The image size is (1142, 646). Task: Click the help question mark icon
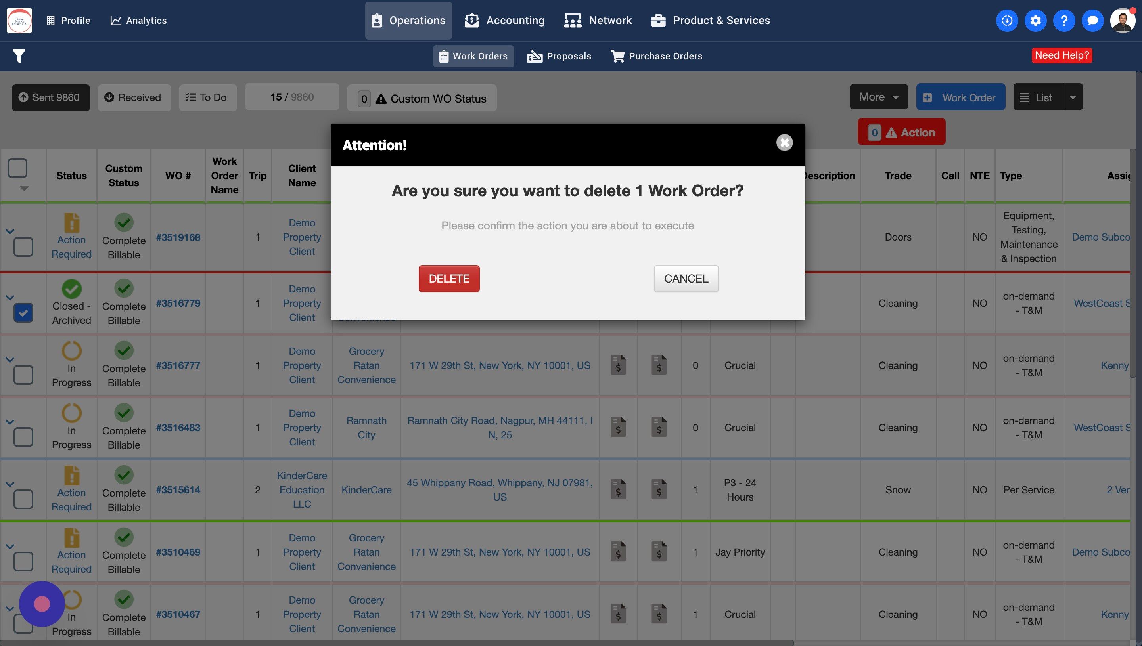click(1063, 20)
